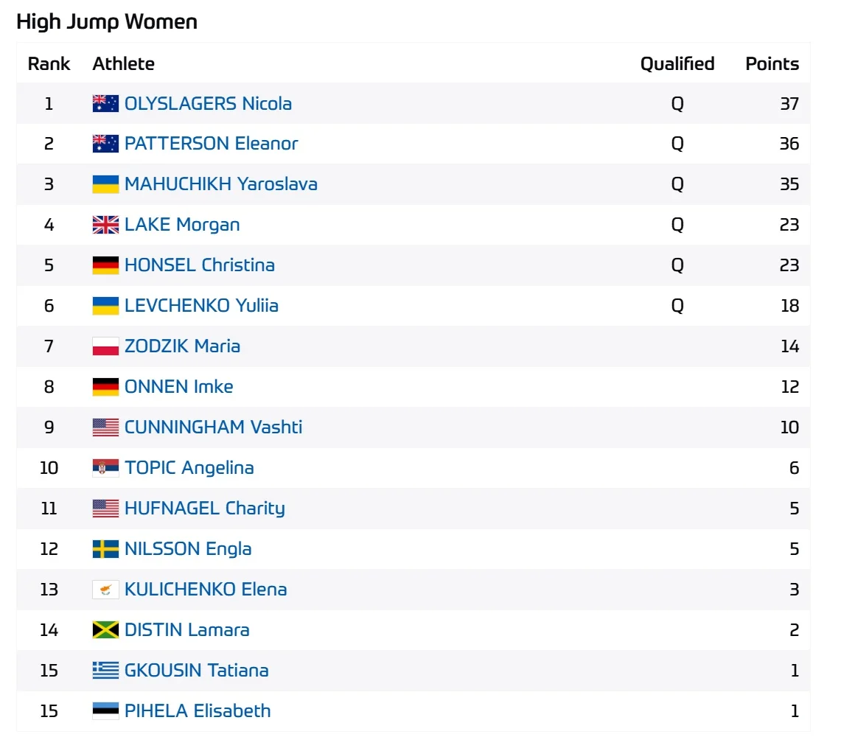Click the High Jump Women heading

107,22
